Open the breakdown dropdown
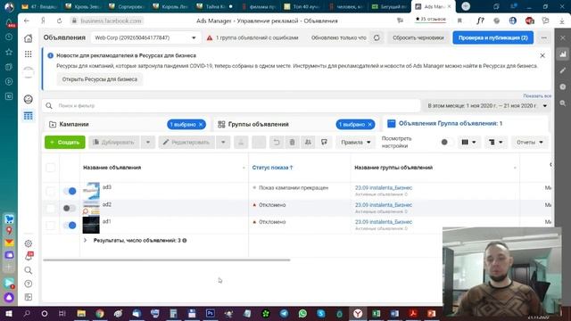 (496, 143)
